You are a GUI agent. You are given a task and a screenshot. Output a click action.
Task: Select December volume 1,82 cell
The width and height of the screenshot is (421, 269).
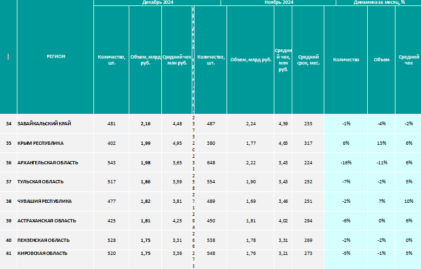pyautogui.click(x=145, y=201)
